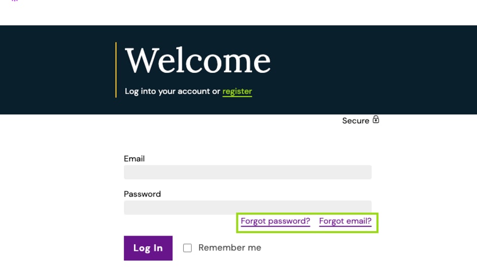Click the green highlight box between the Forgot links
The image size is (477, 268).
click(315, 221)
